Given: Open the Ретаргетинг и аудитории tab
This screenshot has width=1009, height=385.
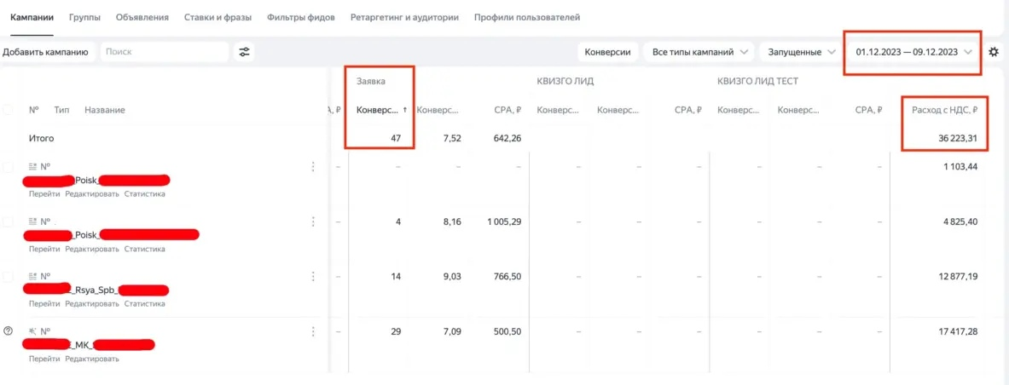Looking at the screenshot, I should click(405, 17).
